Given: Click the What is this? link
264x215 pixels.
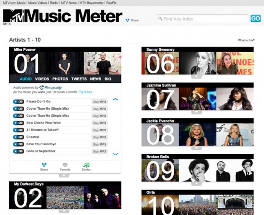Looking at the screenshot, I should 246,40.
